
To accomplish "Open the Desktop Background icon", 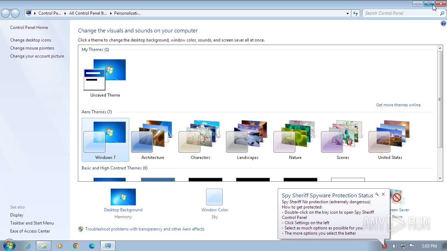I will point(123,197).
